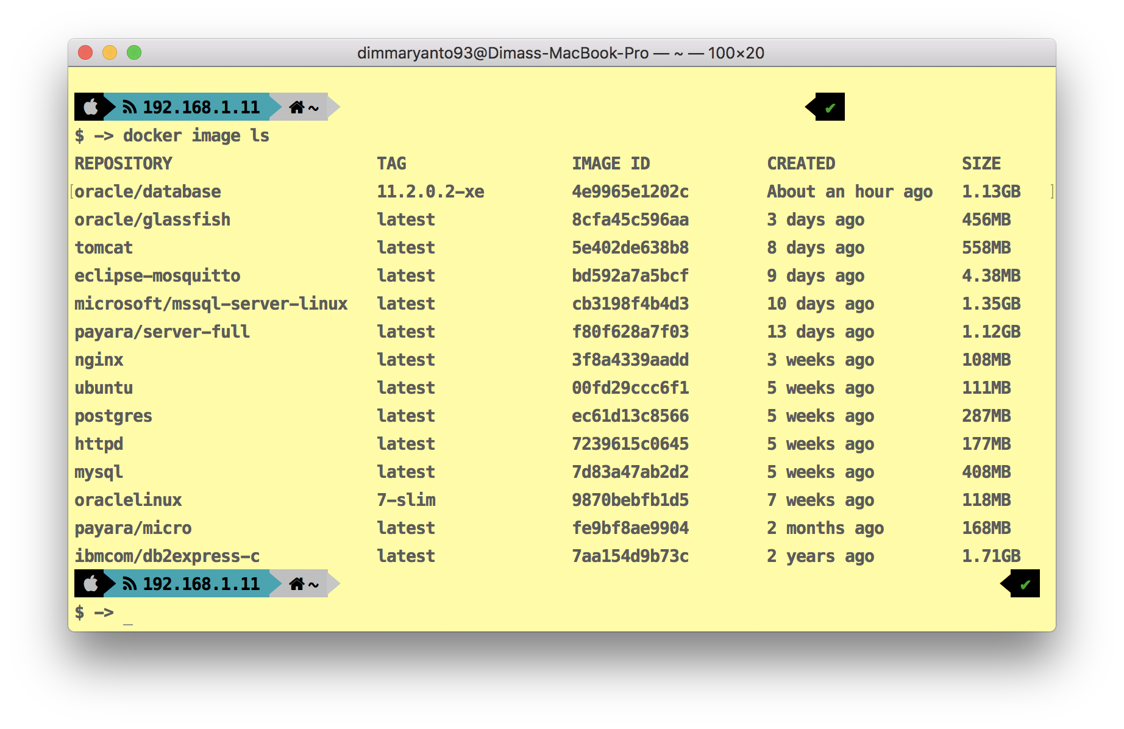Screen dimensions: 1124x729
Task: Click '7 weeks ago' created value
Action: [820, 500]
